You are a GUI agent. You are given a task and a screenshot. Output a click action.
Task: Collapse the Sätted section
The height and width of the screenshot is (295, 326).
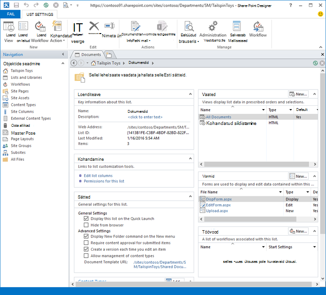tap(190, 196)
